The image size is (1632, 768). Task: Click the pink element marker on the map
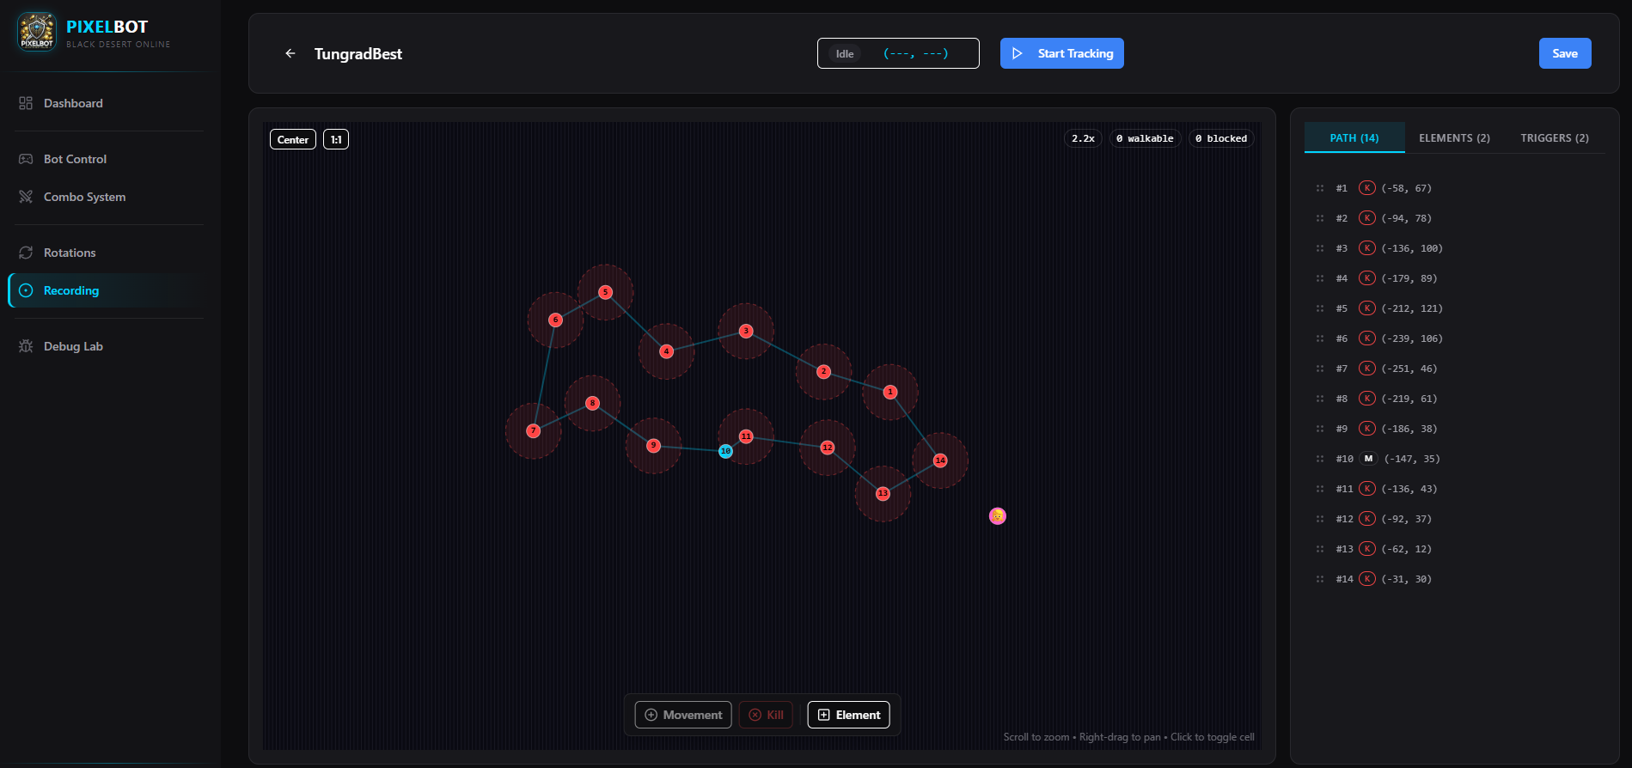click(998, 515)
